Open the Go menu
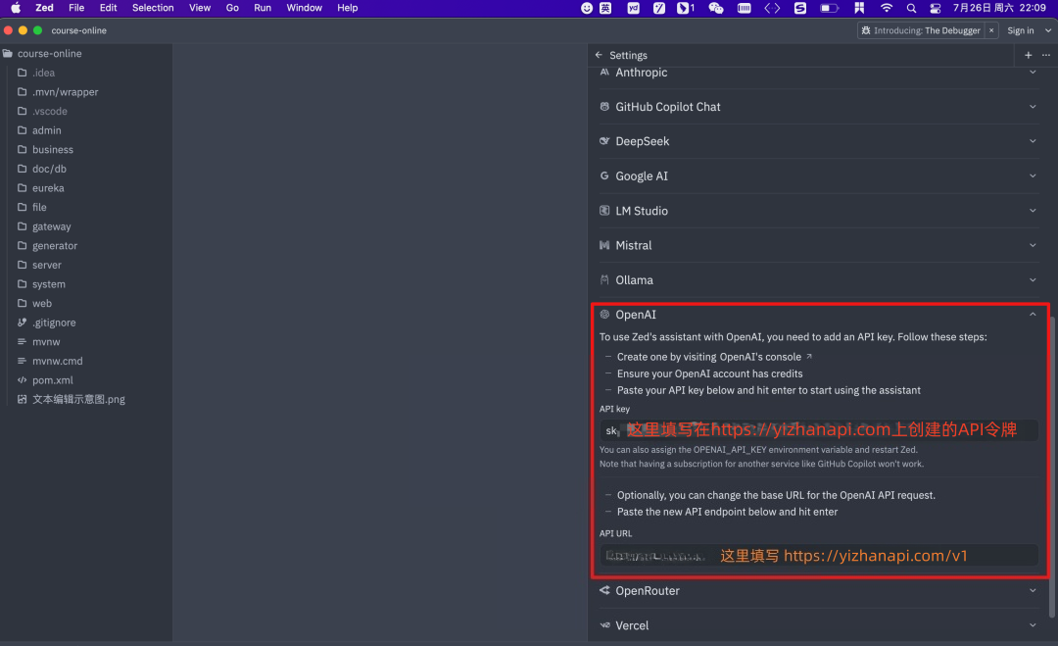Viewport: 1058px width, 646px height. (232, 8)
